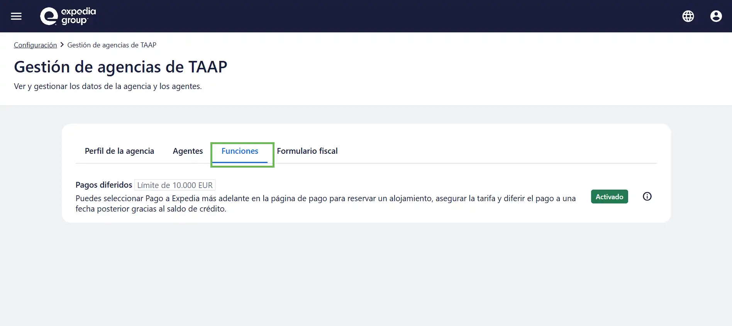Screen dimensions: 732x326
Task: Open the globe language selector
Action: click(x=688, y=16)
